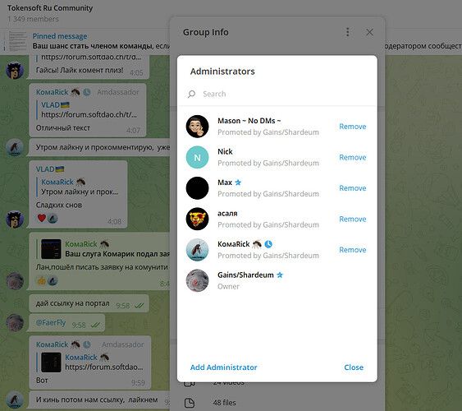Click the 48 files entry

[224, 403]
